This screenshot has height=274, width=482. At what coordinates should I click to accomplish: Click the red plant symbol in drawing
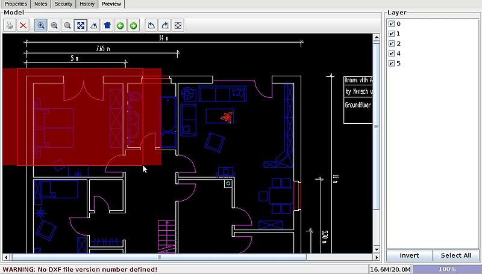pos(227,117)
